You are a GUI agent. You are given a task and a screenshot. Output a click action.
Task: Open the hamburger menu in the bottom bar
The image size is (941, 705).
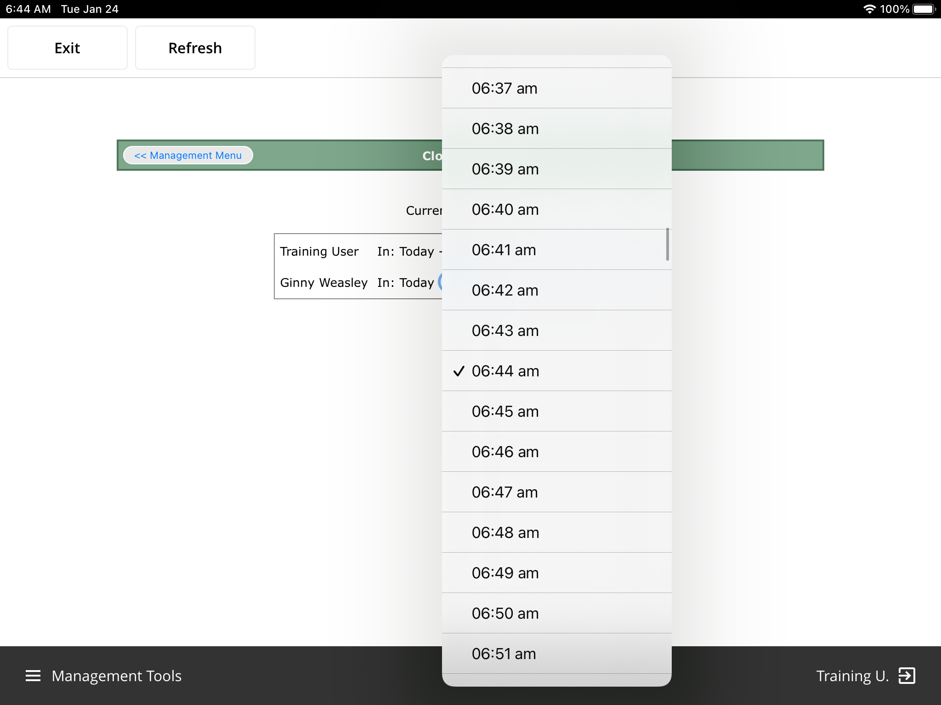34,676
